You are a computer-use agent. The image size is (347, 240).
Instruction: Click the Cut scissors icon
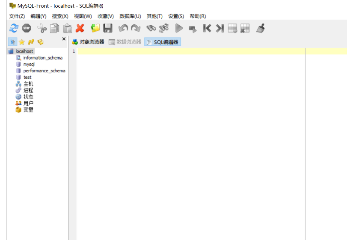click(x=42, y=28)
